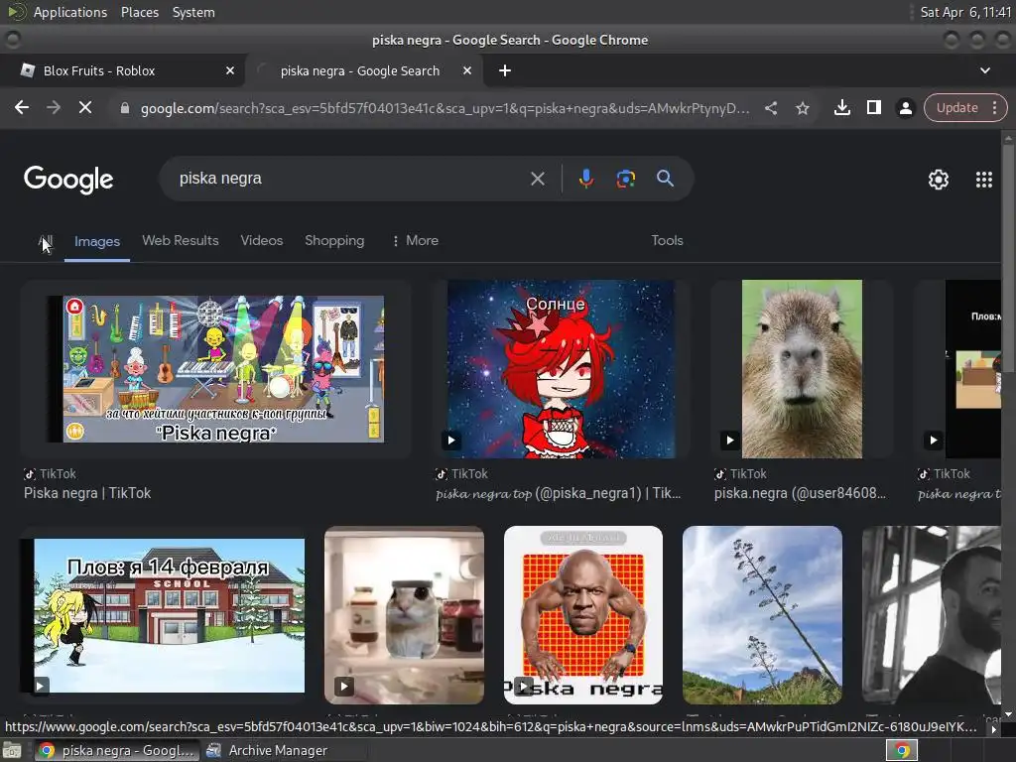Open Google quick settings gear
1016x762 pixels.
click(939, 180)
